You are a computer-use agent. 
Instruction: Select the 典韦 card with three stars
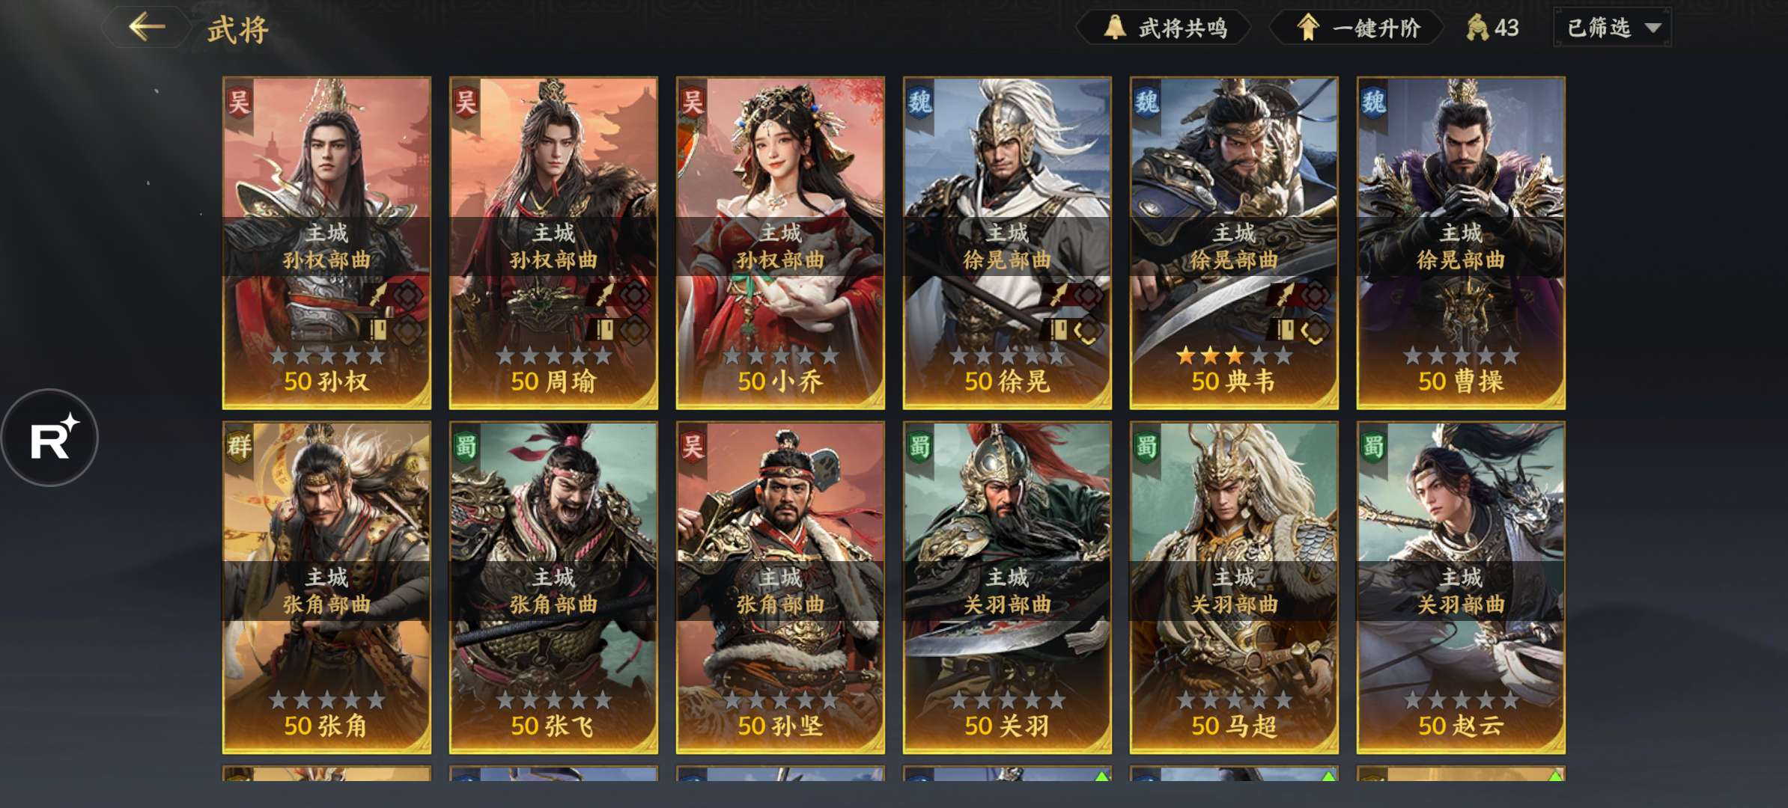coord(1234,243)
